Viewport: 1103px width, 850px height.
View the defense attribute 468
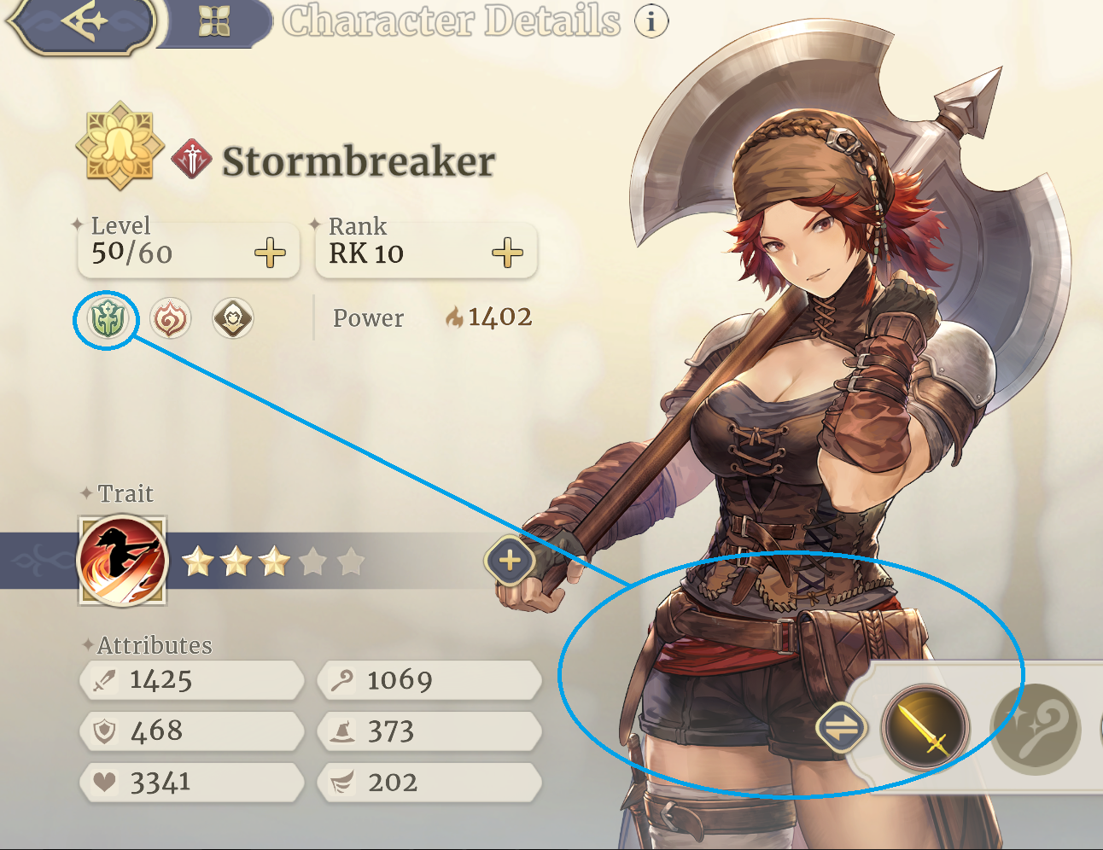point(191,731)
